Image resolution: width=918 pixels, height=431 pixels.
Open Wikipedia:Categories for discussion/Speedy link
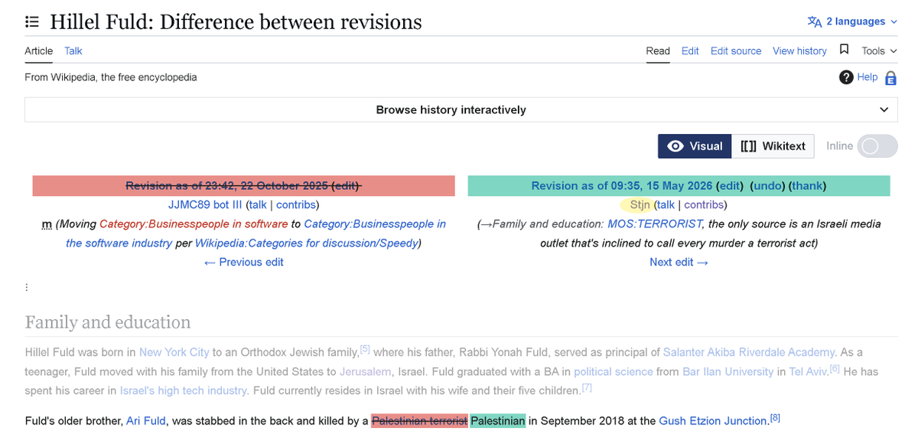(x=306, y=243)
